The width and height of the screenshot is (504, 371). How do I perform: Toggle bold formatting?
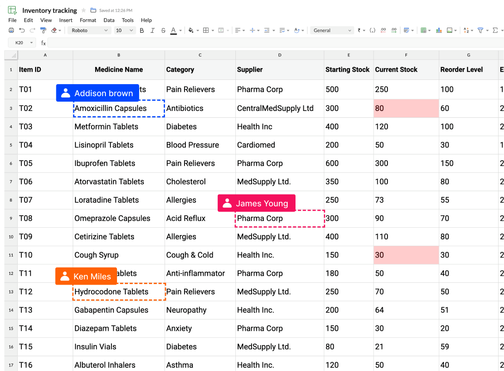[x=141, y=30]
